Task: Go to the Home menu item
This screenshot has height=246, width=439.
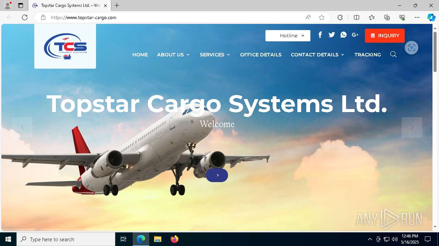Action: point(140,55)
